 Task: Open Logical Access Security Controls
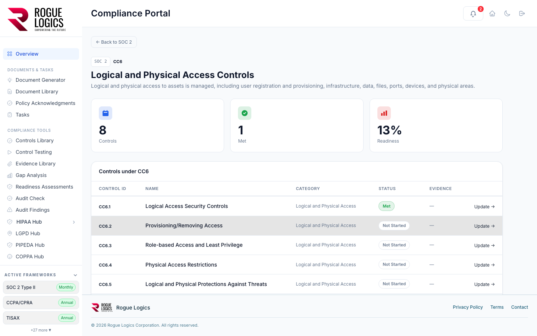point(186,206)
